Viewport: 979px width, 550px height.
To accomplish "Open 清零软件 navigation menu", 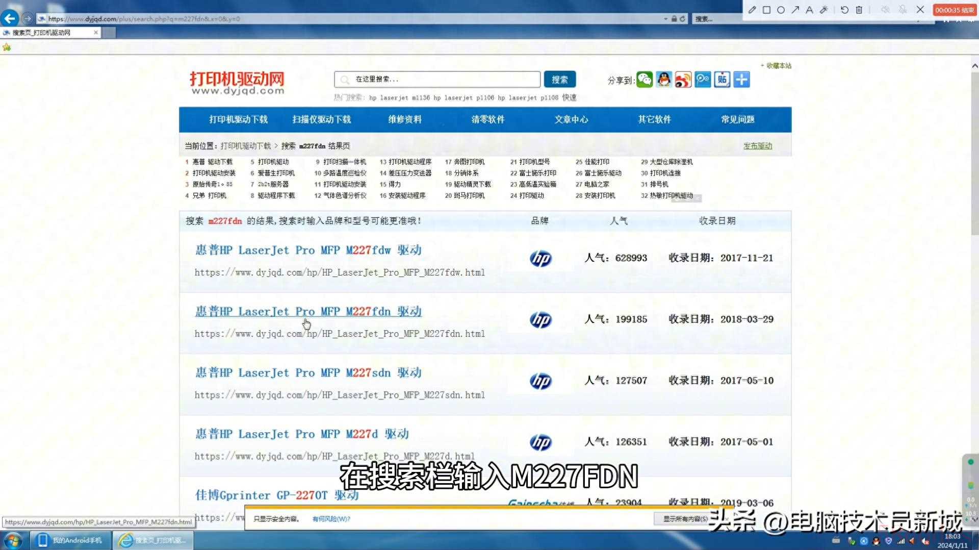I will 488,119.
